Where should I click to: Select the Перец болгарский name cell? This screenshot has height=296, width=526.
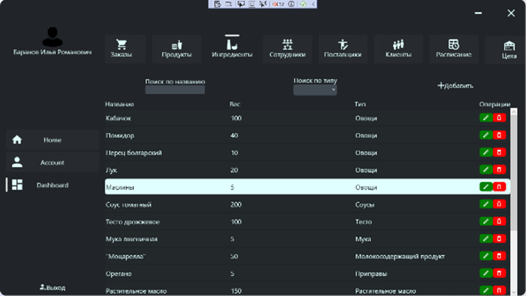tap(133, 152)
